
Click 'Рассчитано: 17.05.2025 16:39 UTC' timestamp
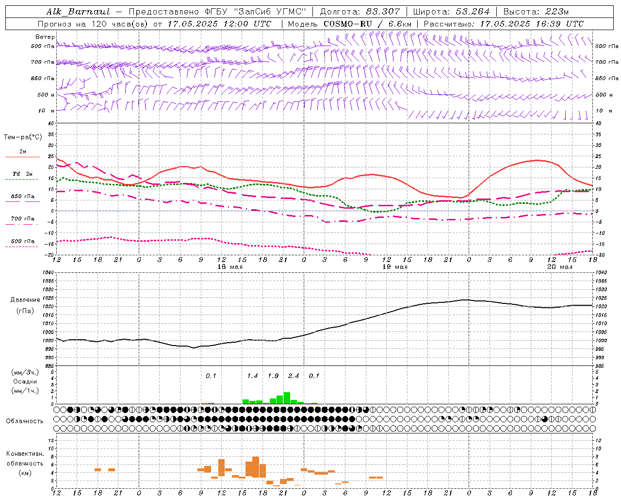point(504,24)
